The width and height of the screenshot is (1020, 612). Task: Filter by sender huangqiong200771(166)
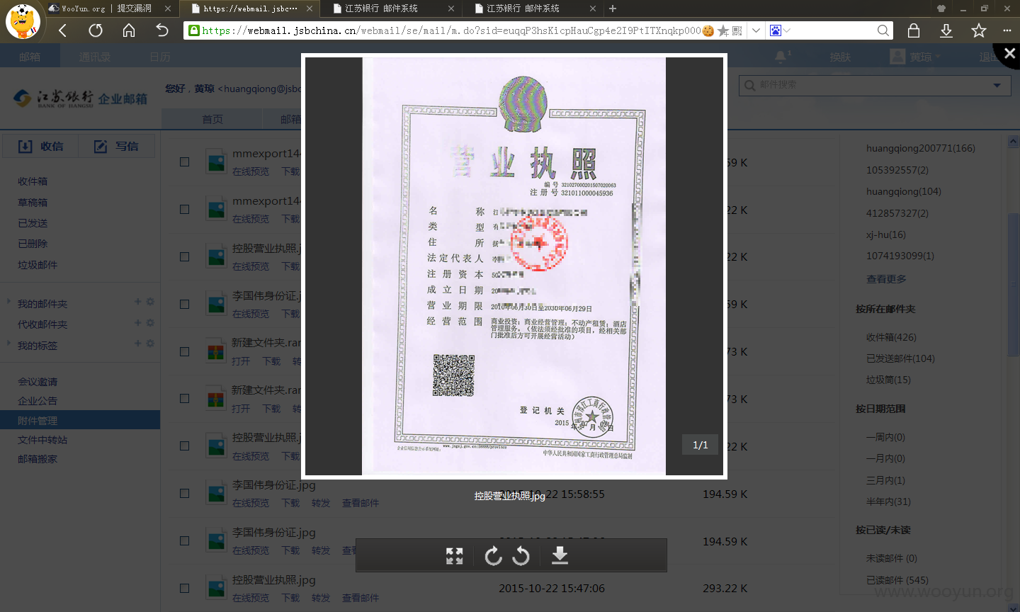pyautogui.click(x=920, y=148)
